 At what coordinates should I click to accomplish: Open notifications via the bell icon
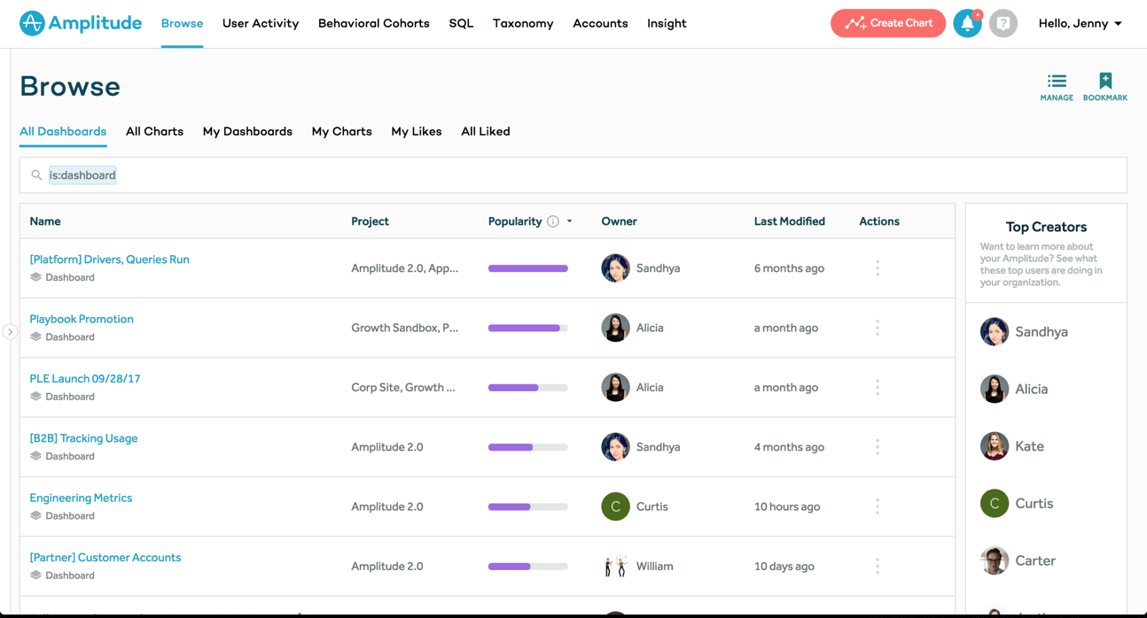click(967, 24)
